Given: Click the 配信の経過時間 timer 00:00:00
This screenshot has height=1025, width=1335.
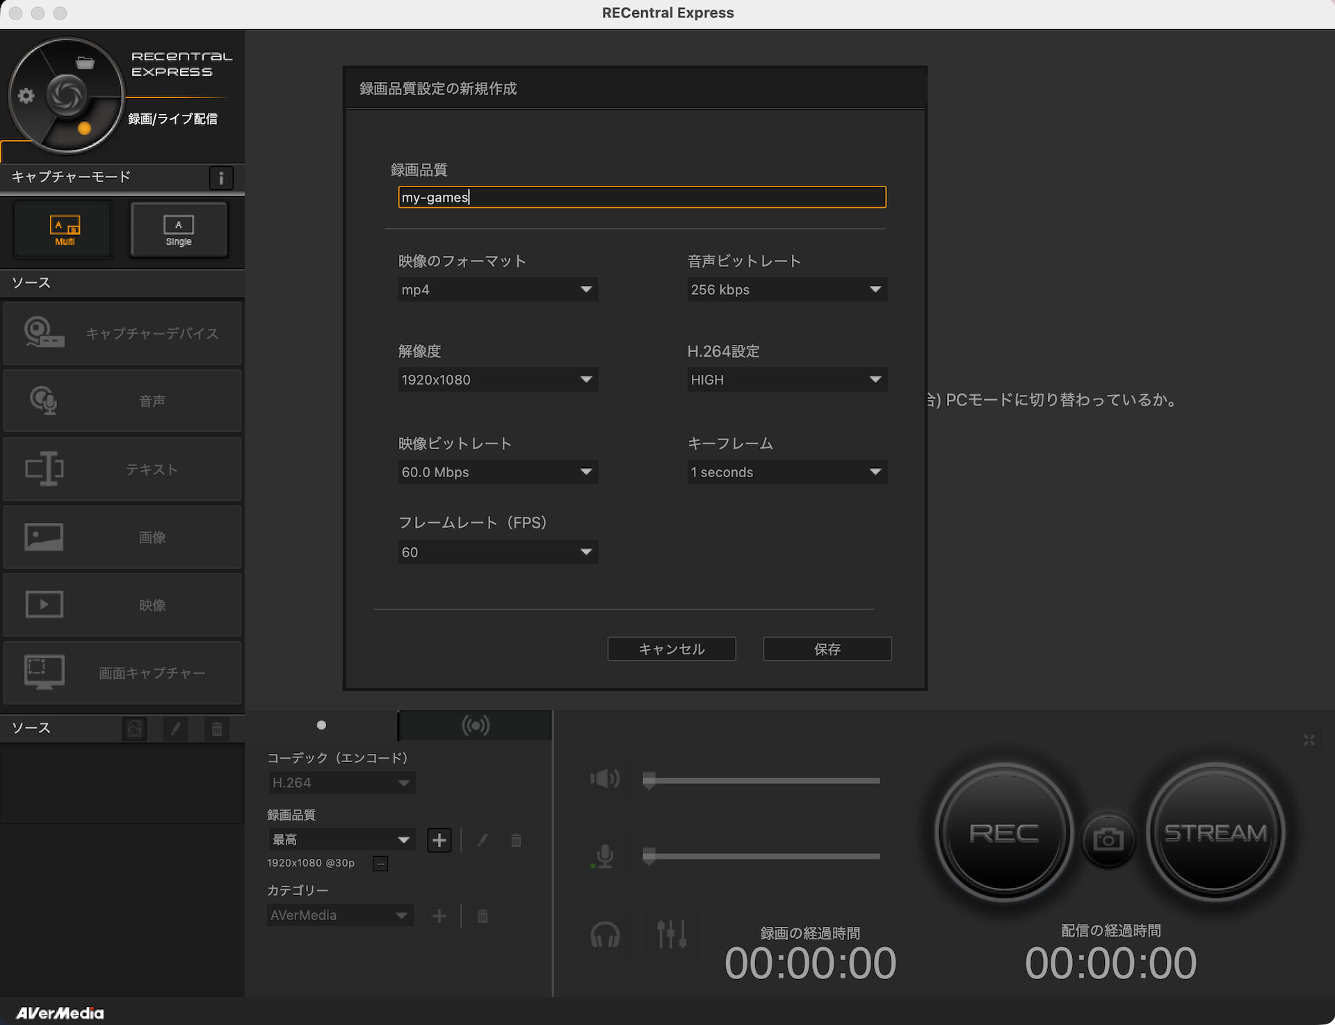Looking at the screenshot, I should [x=1111, y=963].
